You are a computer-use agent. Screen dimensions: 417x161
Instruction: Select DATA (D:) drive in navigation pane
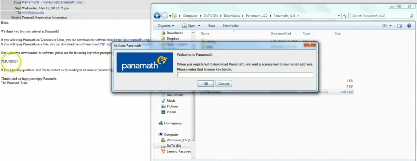click(174, 146)
